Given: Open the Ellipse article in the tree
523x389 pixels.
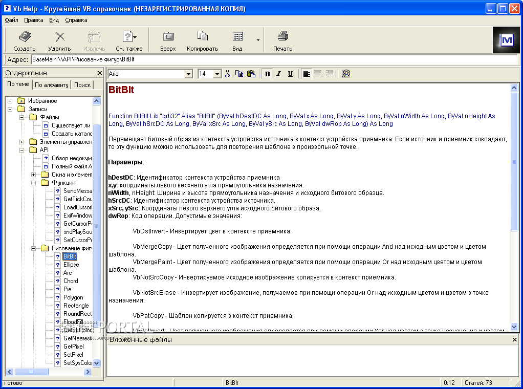Looking at the screenshot, I should [x=71, y=265].
